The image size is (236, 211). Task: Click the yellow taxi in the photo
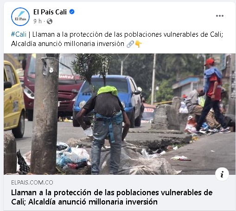[x=13, y=99]
